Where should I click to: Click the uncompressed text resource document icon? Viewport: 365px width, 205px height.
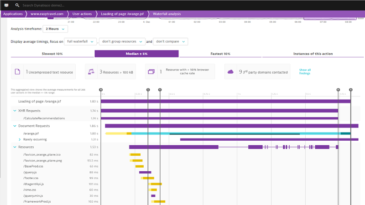[x=17, y=72]
